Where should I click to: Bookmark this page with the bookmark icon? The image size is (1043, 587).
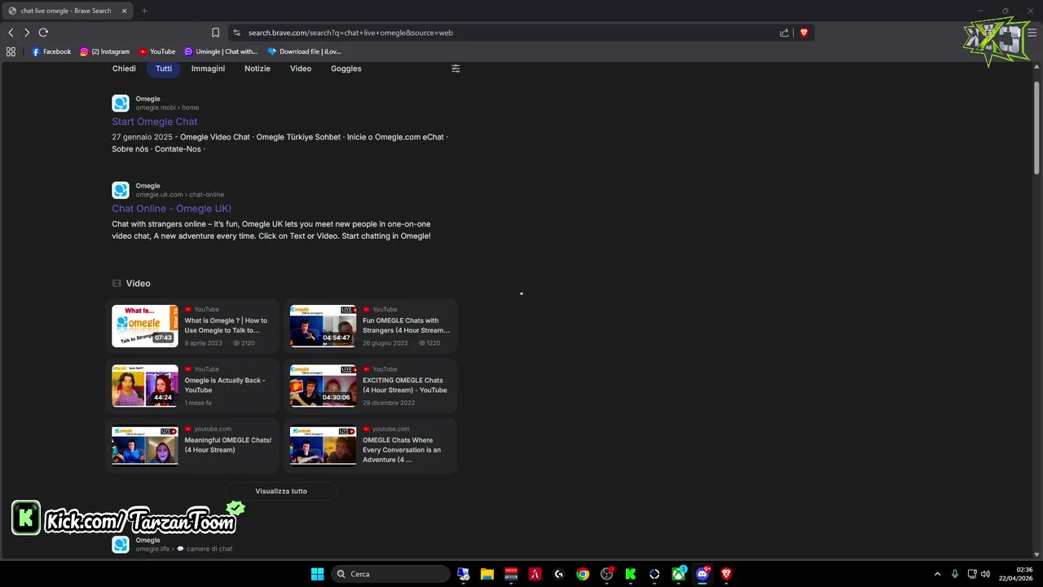click(x=215, y=33)
